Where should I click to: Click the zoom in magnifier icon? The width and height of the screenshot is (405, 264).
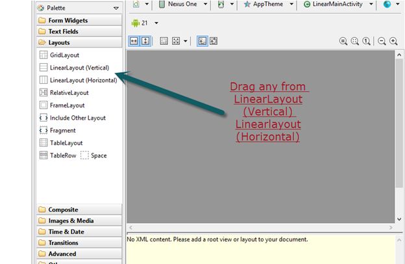tap(393, 42)
